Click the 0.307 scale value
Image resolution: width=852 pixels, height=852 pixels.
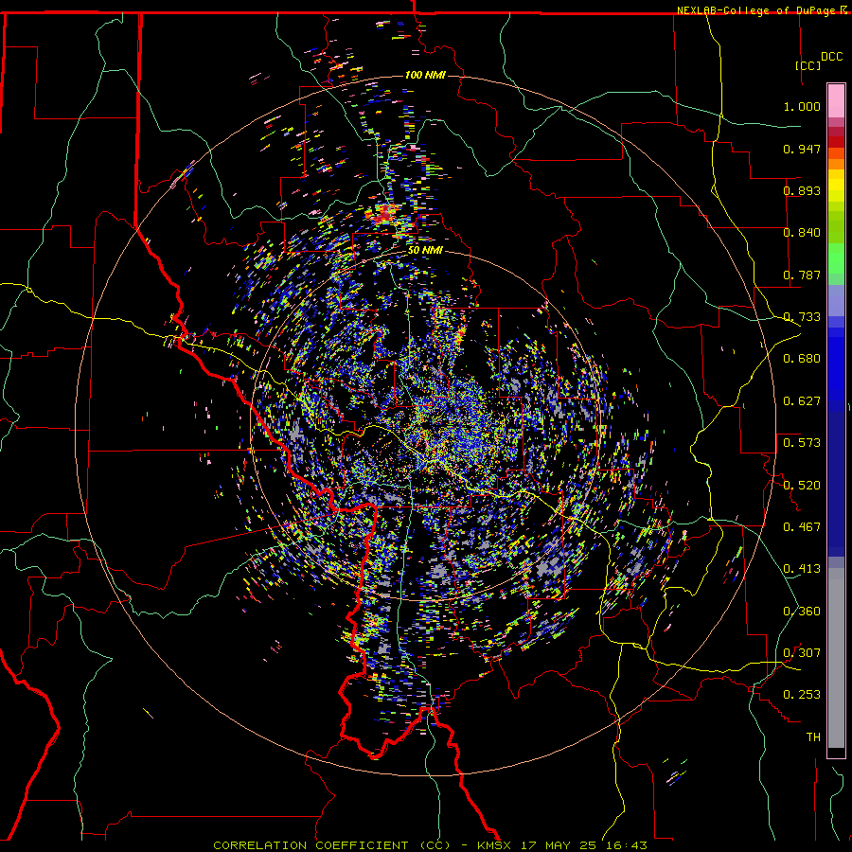(802, 653)
